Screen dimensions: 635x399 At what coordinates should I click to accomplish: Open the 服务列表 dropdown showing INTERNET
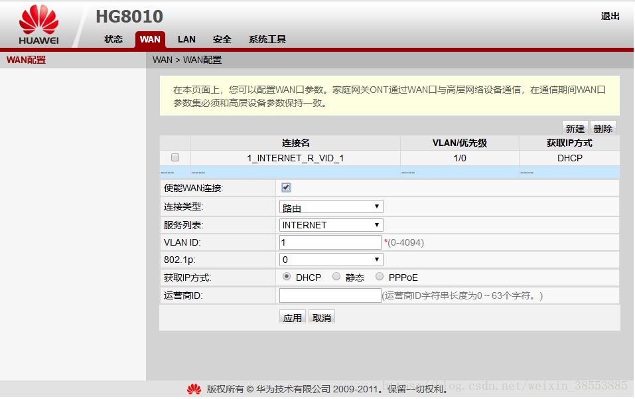[x=331, y=225]
